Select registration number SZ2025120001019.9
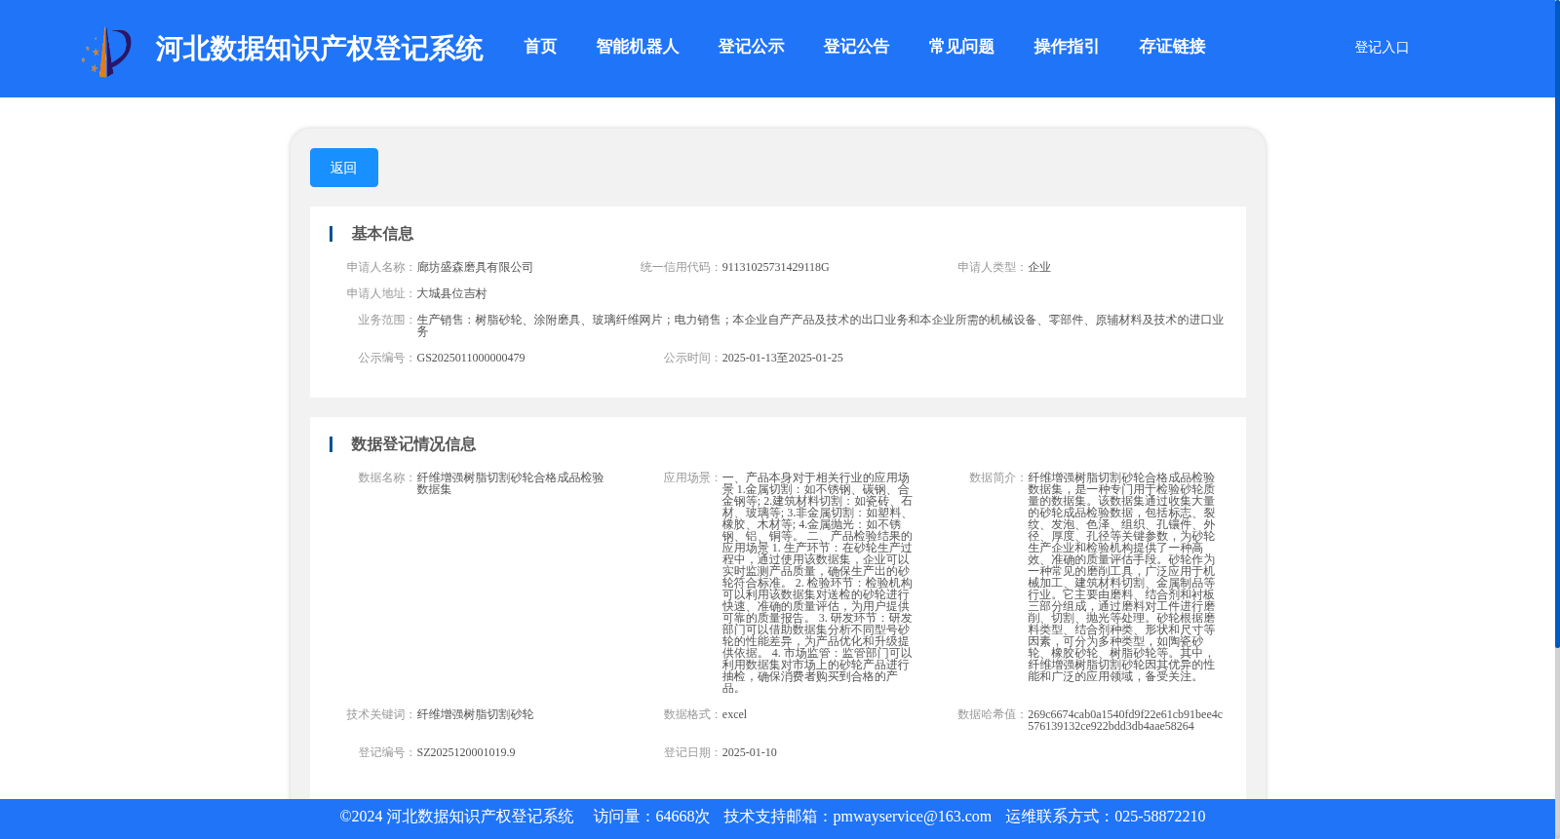 (466, 752)
